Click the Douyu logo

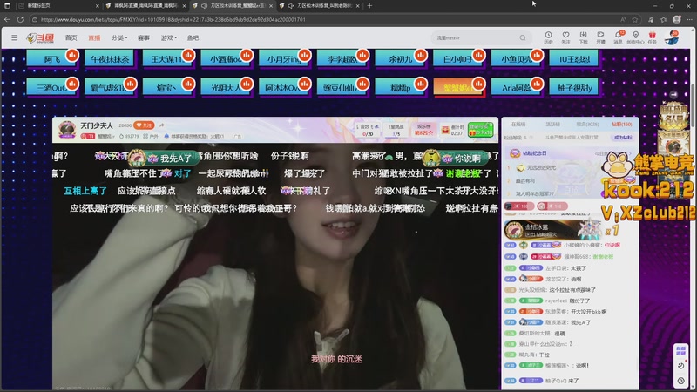[40, 38]
